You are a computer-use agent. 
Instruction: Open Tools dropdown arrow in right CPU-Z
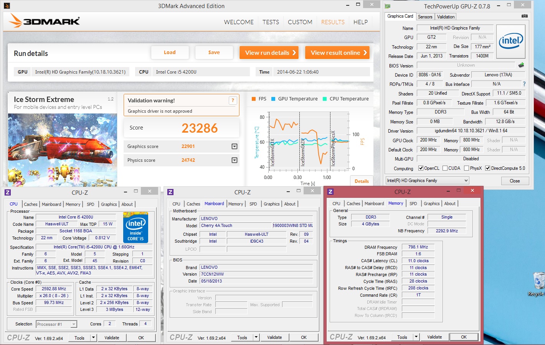pyautogui.click(x=416, y=337)
